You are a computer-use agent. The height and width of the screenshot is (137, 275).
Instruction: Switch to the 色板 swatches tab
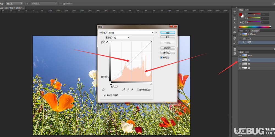[247, 10]
